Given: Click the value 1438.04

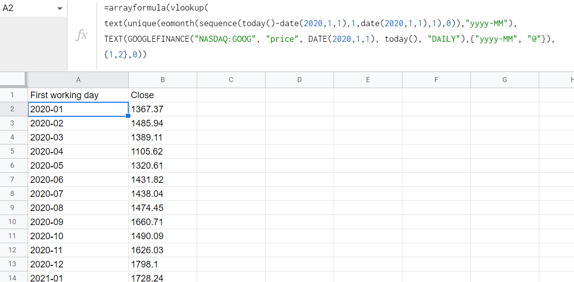Looking at the screenshot, I should (x=162, y=194).
